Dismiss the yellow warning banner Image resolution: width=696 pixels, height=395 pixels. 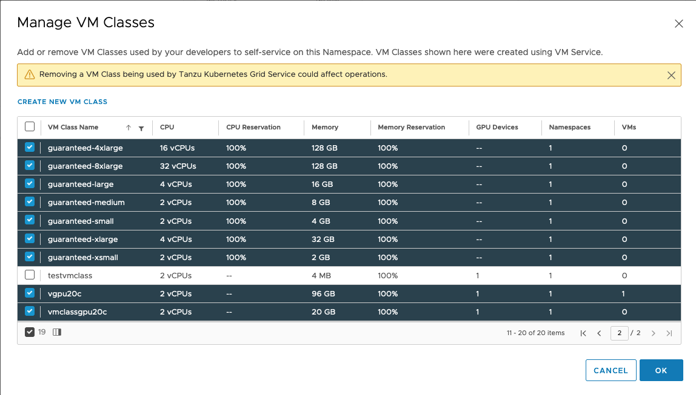671,76
